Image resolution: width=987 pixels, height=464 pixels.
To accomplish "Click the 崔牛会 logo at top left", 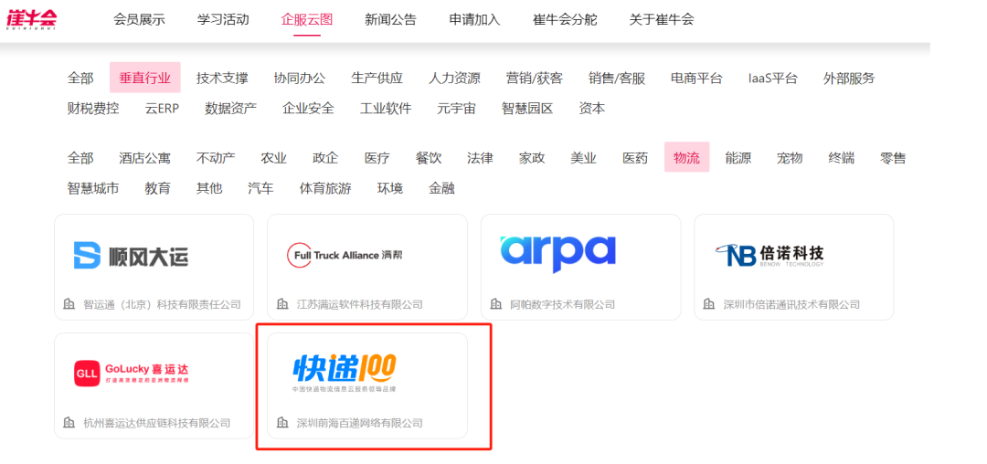I will (31, 18).
